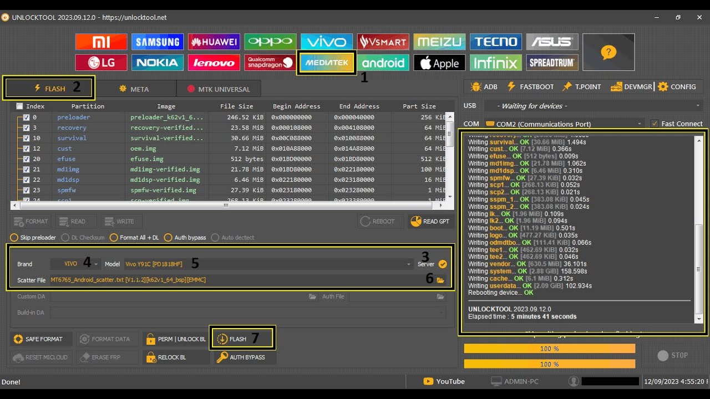Click the PERM | UNLOCK BL button
Screen dimensions: 710x399
pos(176,339)
